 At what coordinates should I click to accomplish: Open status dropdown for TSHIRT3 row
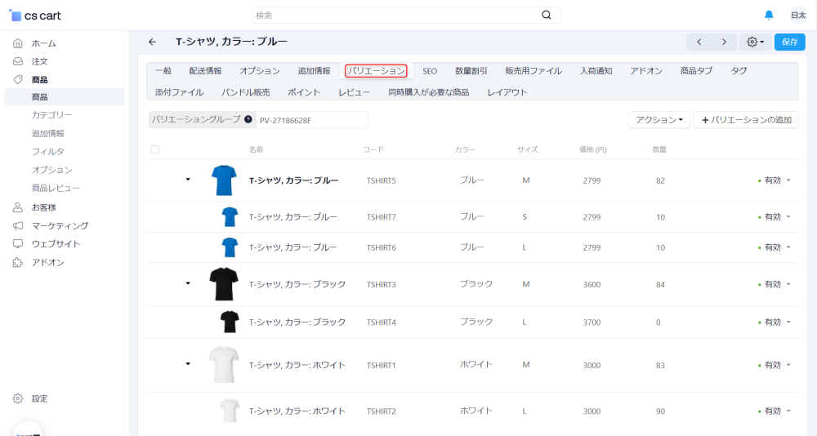pyautogui.click(x=775, y=284)
